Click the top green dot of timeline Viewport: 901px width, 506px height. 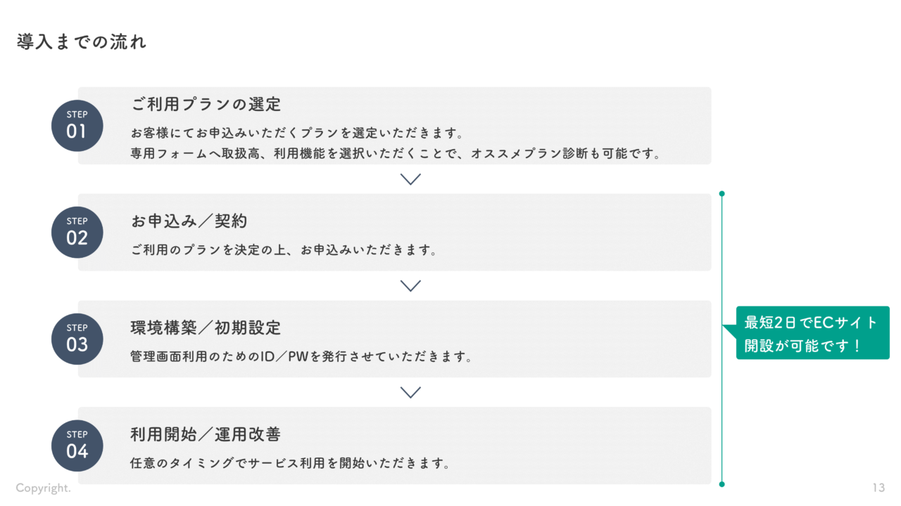pos(722,194)
